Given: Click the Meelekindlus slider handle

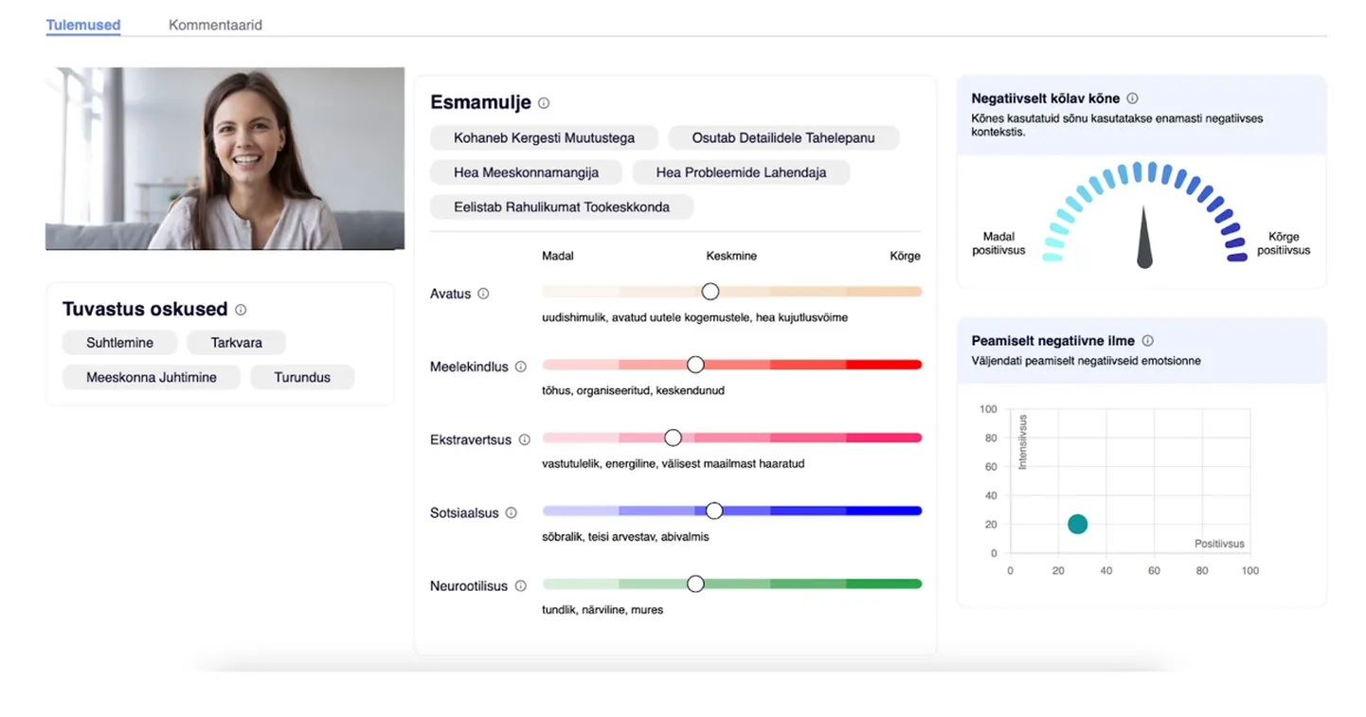Looking at the screenshot, I should pyautogui.click(x=695, y=365).
